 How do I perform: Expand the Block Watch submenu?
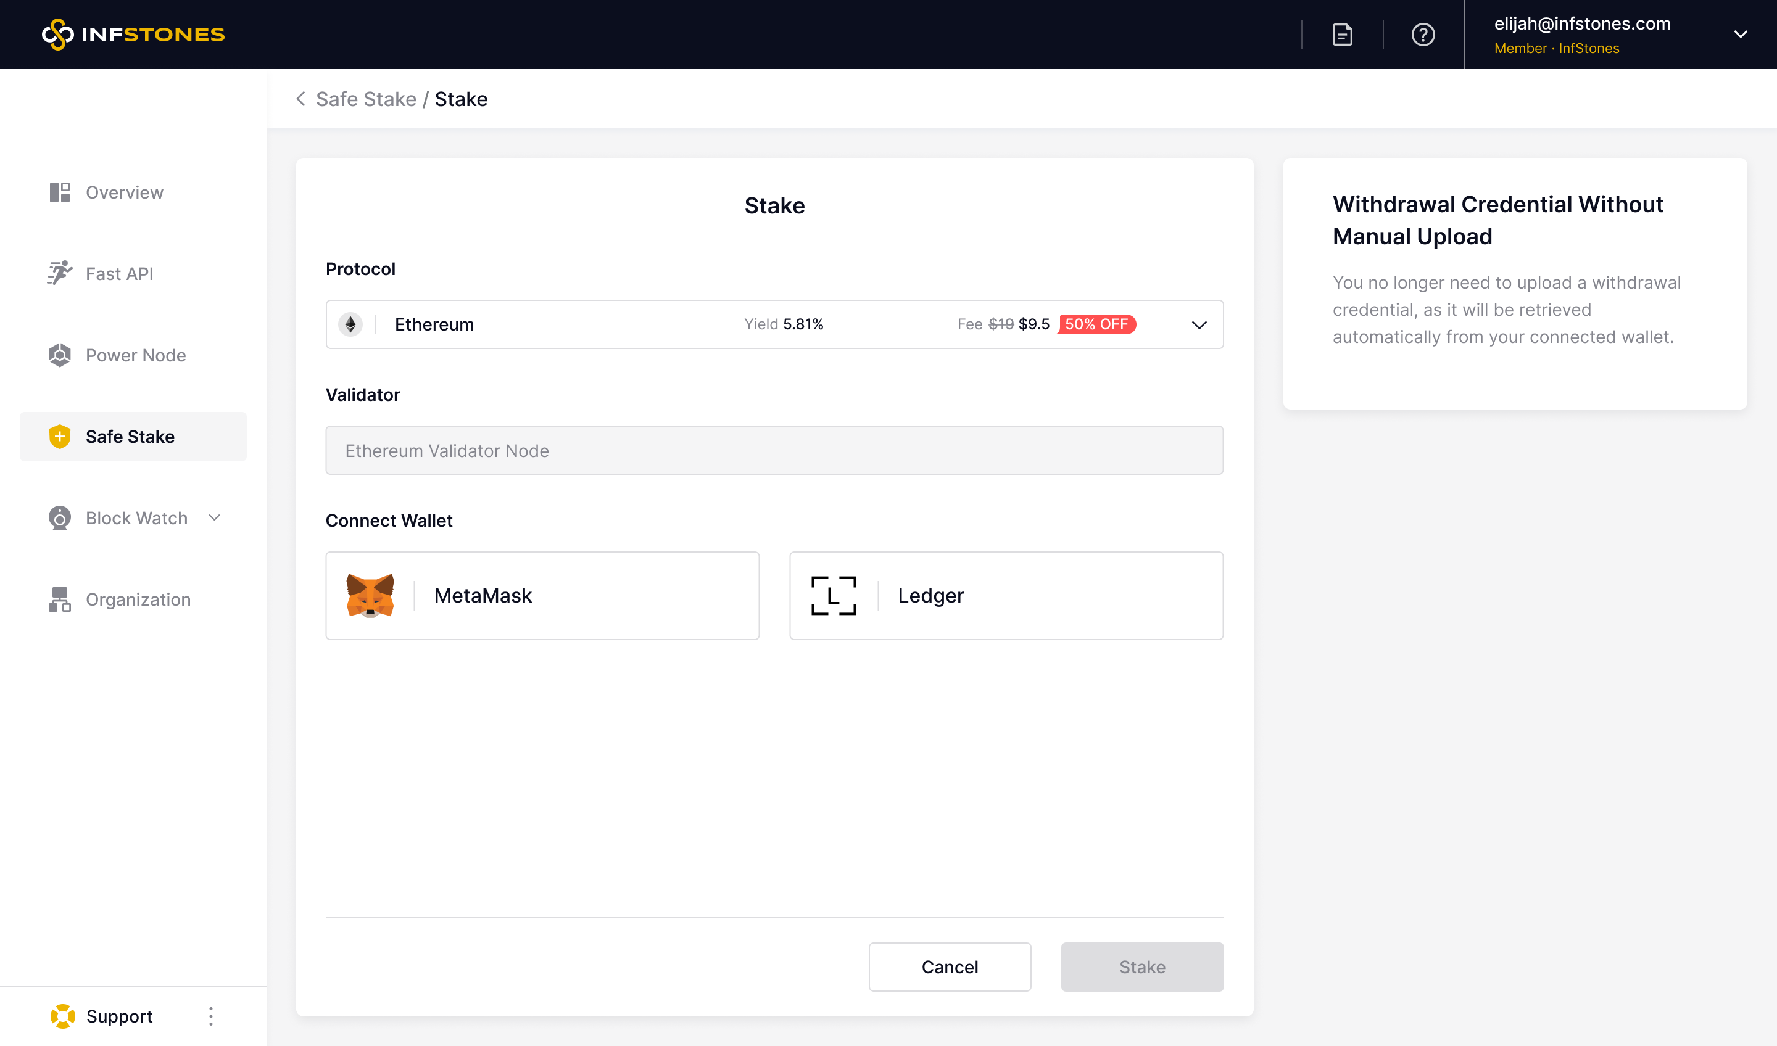215,518
